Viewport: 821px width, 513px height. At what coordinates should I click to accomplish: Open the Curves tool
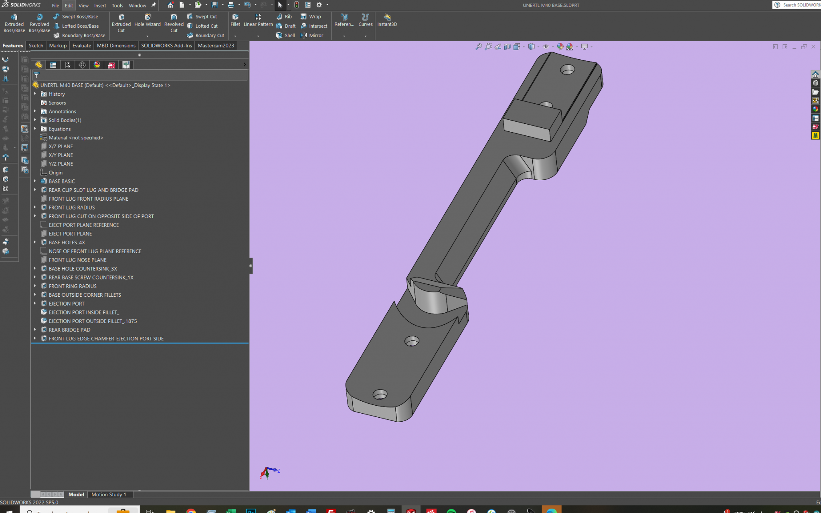click(x=365, y=20)
